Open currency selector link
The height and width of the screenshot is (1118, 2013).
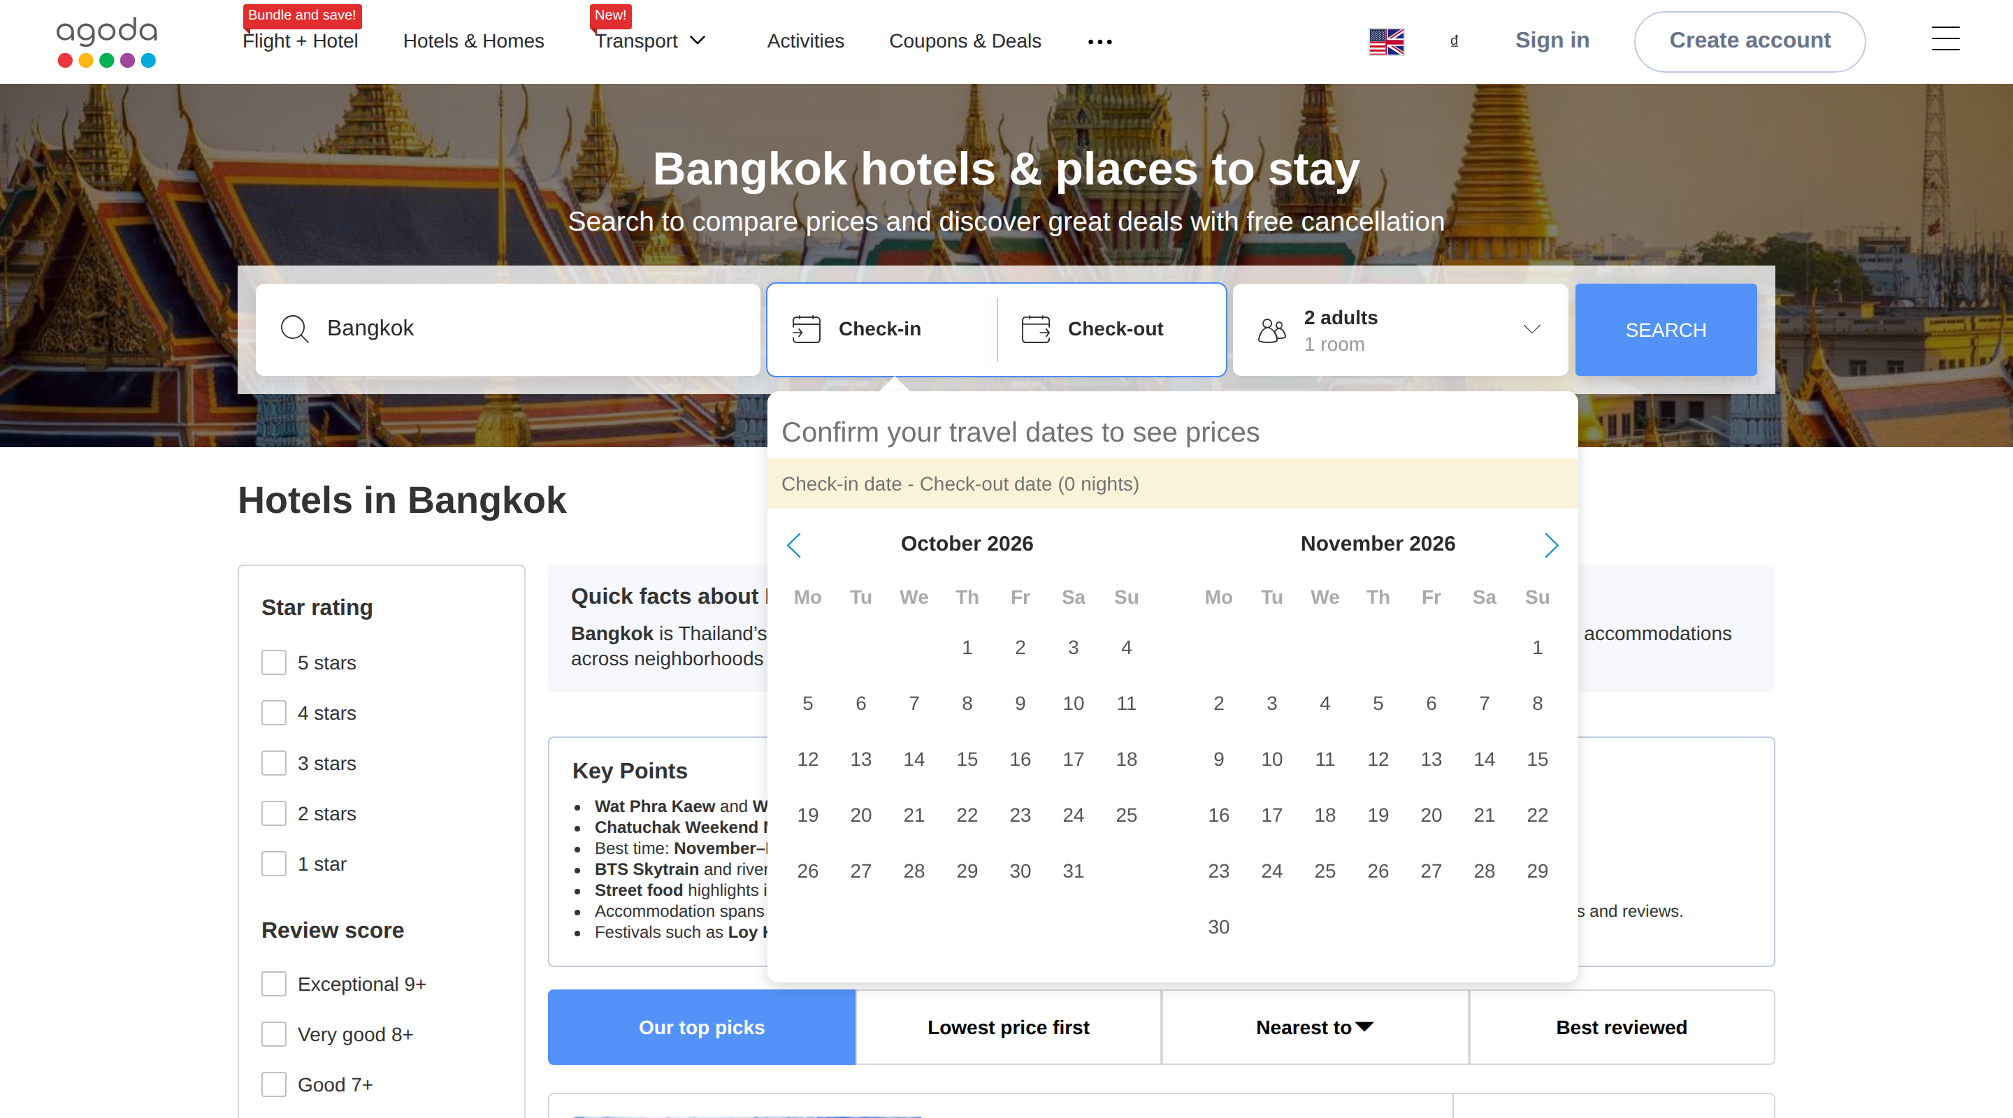click(1455, 41)
